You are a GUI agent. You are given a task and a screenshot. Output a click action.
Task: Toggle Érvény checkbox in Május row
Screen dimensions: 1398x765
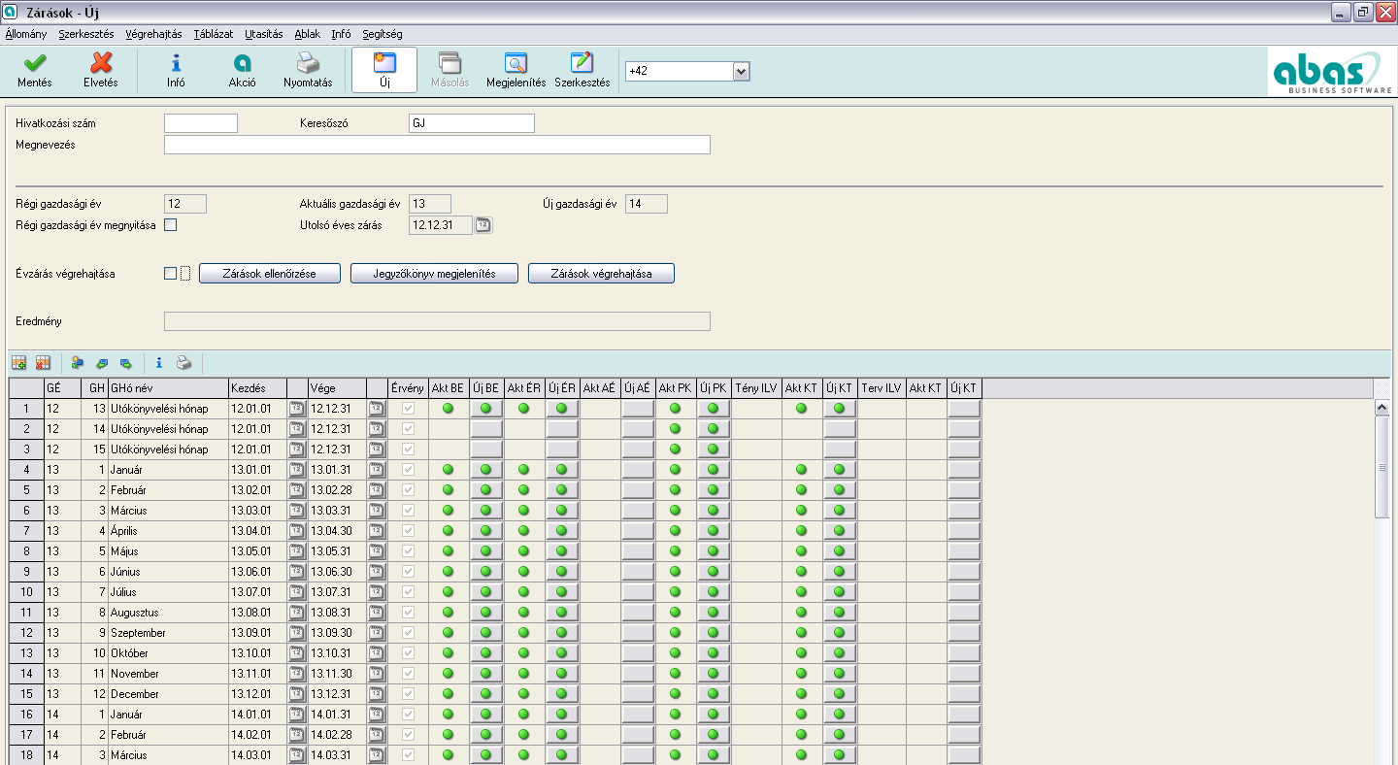[x=408, y=551]
